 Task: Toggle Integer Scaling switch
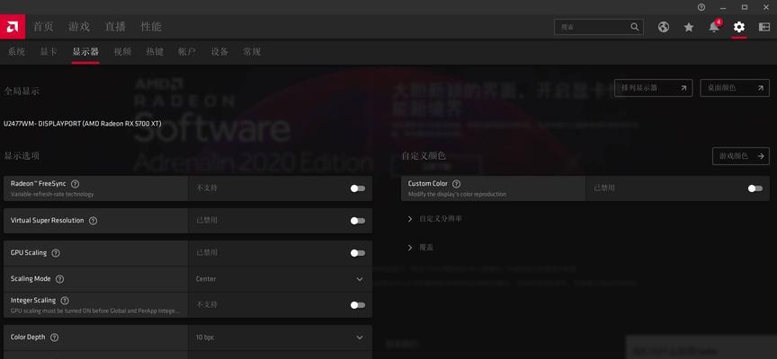357,305
